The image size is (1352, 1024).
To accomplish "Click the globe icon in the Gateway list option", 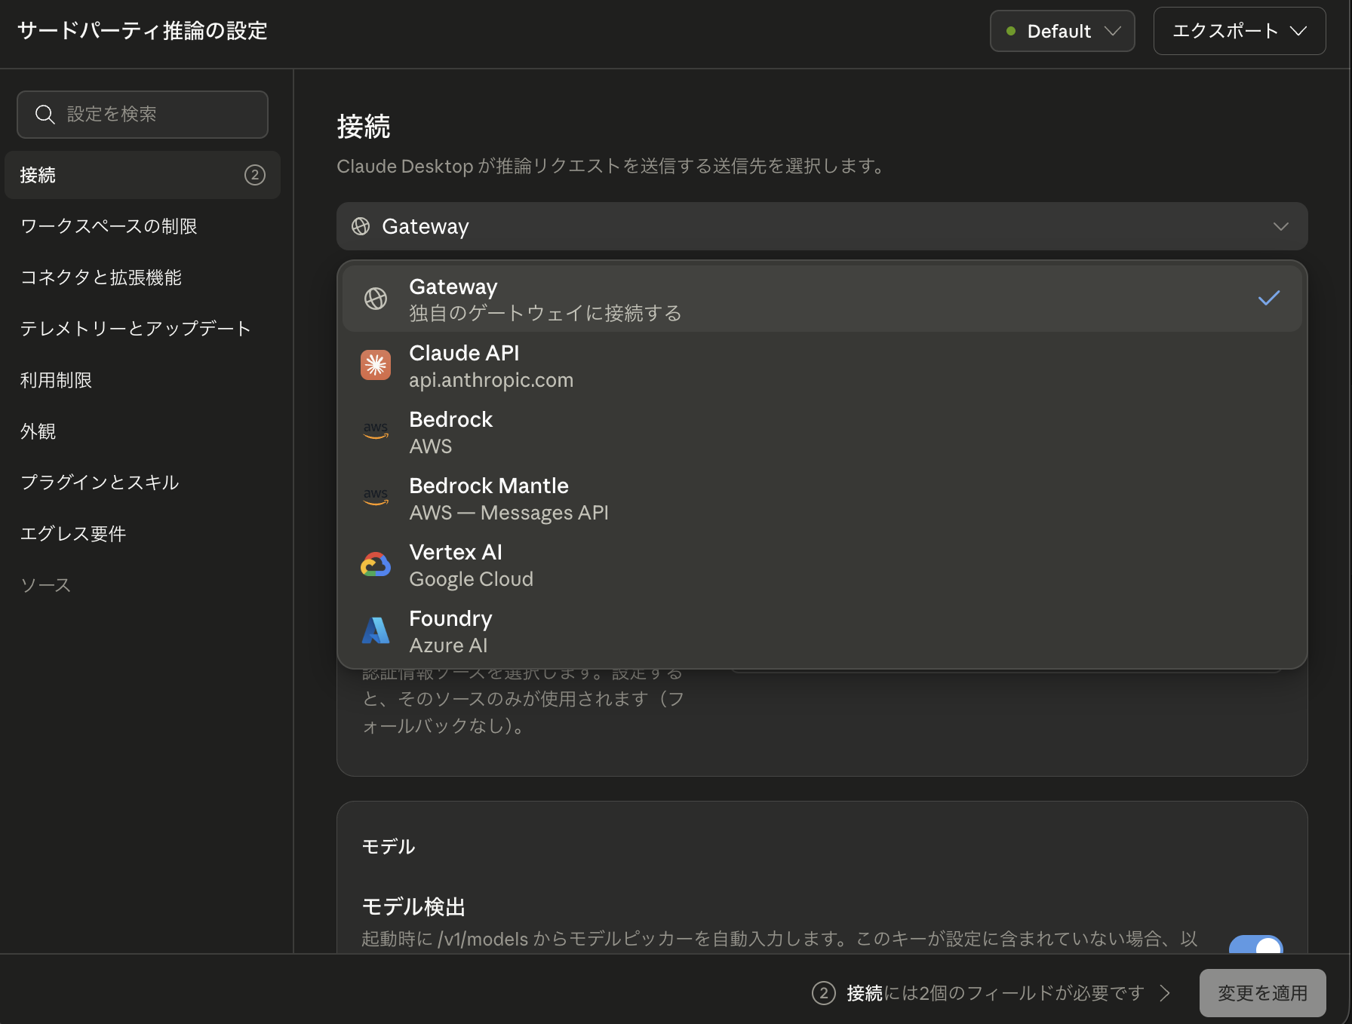I will [x=376, y=299].
